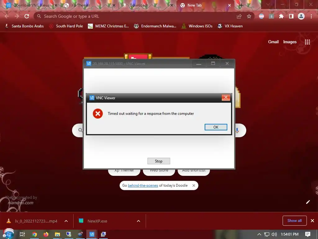Close the VNC Viewer error dialog with the red X

(226, 97)
